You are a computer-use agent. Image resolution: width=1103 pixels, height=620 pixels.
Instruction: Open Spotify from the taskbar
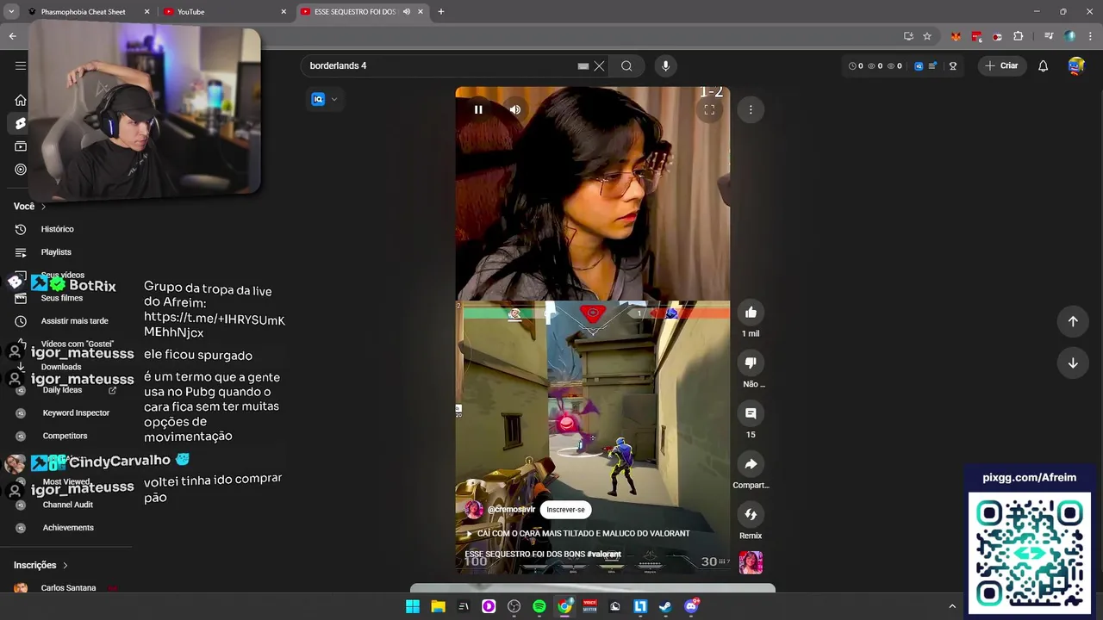(539, 606)
